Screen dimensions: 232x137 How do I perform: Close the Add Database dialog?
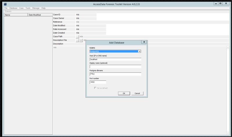click(x=144, y=42)
